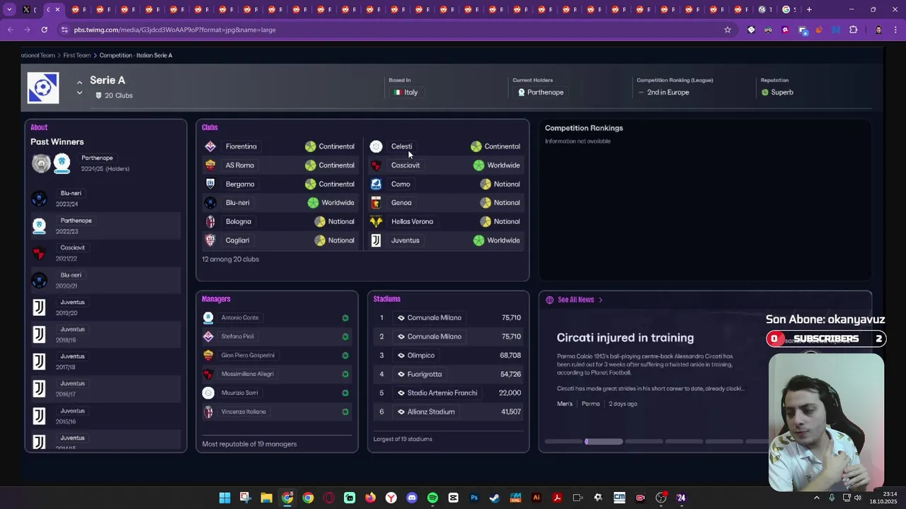Click the Fiorentina club badge
Screen dimensions: 906x509
click(210, 146)
